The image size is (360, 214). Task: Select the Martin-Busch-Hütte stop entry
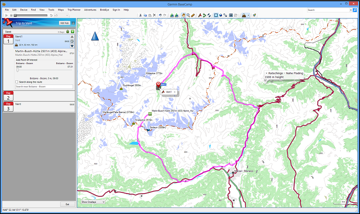(x=44, y=53)
